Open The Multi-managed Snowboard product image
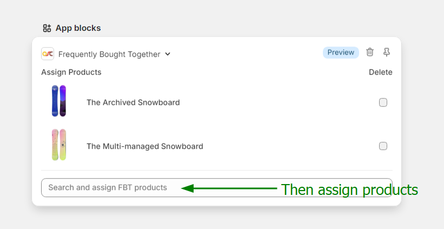The width and height of the screenshot is (444, 229). click(x=59, y=145)
